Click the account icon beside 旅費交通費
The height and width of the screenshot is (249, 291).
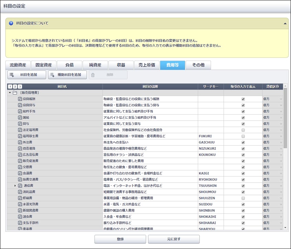pos(20,180)
